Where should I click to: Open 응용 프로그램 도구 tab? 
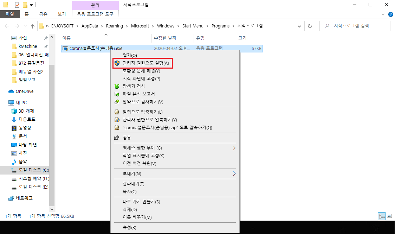click(95, 14)
